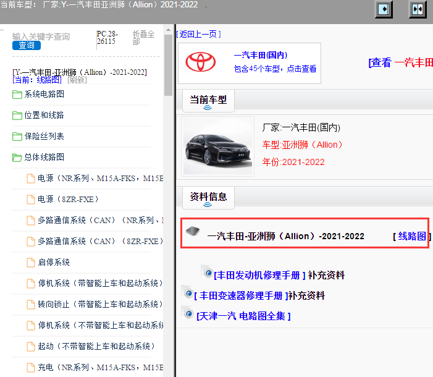
Task: Click the Toyota logo icon
Action: (x=201, y=62)
